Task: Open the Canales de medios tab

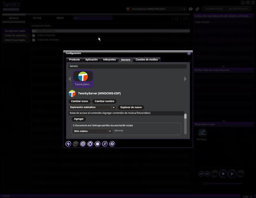Action: [x=147, y=60]
